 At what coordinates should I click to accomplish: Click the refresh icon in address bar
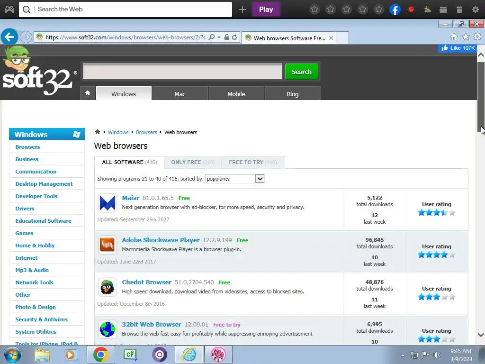tap(234, 37)
